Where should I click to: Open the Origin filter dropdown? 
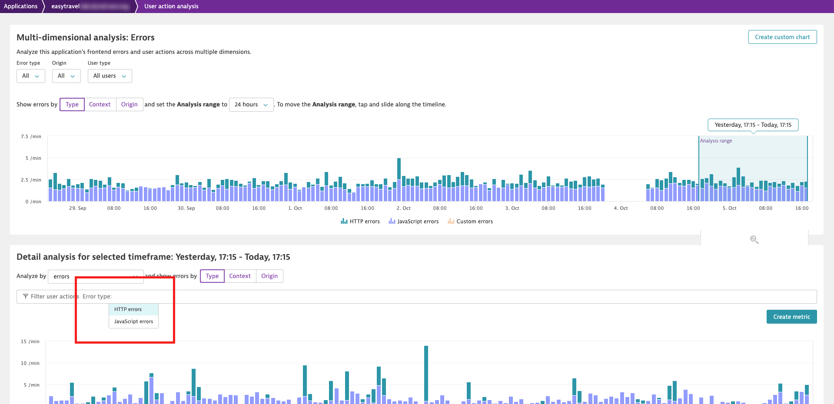(x=66, y=76)
